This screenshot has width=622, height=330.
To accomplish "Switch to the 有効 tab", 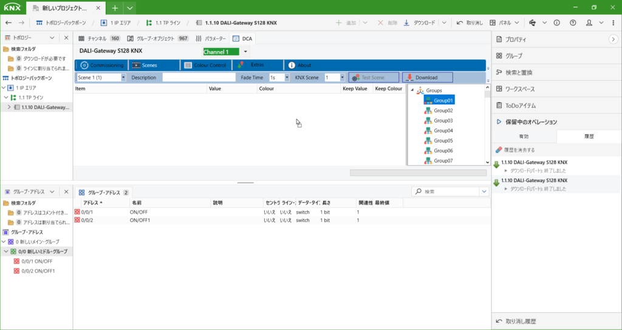I will pos(524,136).
